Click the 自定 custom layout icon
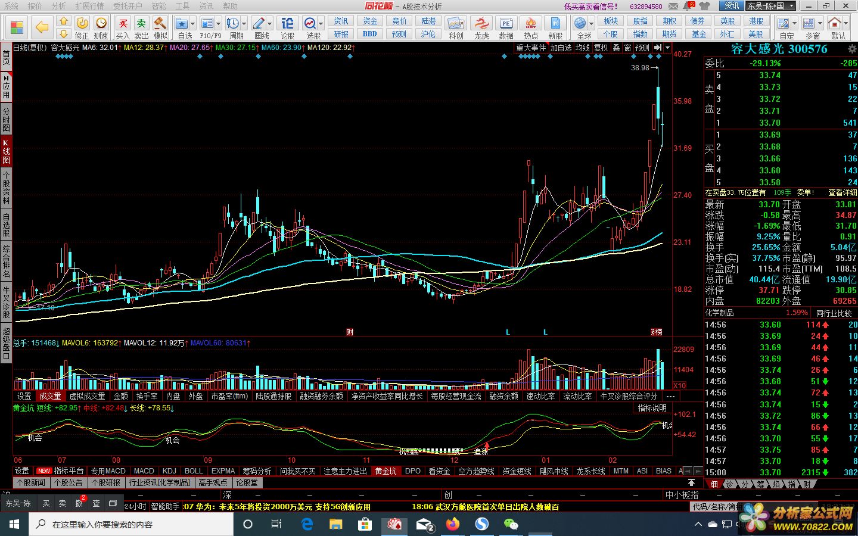 point(784,24)
